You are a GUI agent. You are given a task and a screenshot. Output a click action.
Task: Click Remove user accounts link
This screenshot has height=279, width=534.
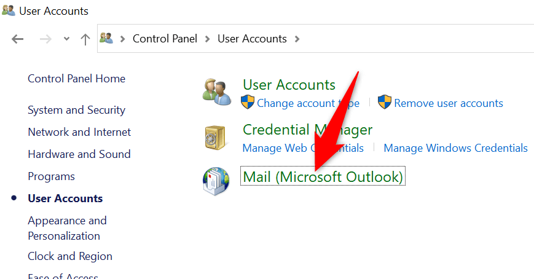click(448, 103)
